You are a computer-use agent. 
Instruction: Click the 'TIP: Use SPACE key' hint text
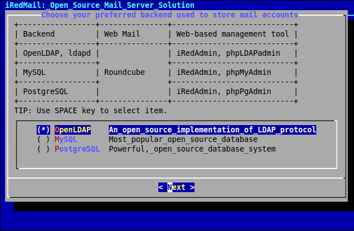(91, 111)
